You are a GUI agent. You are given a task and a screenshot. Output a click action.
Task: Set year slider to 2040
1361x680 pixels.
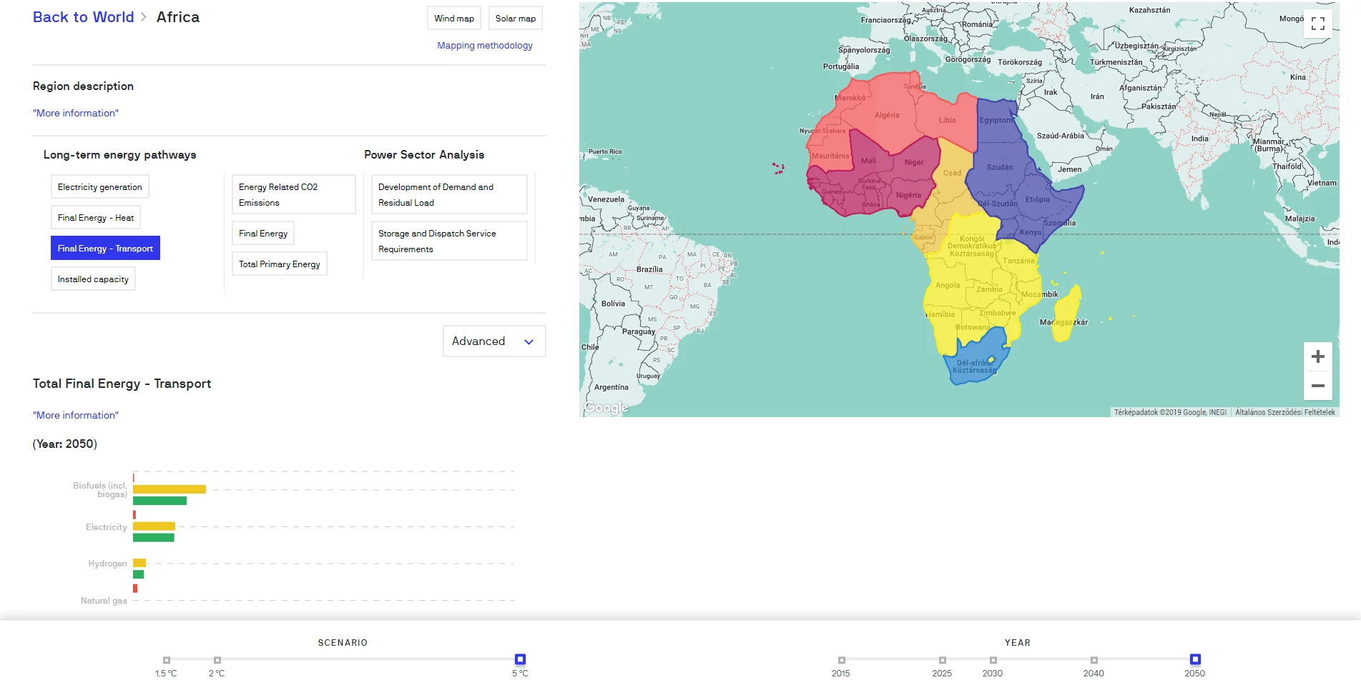[x=1094, y=660]
